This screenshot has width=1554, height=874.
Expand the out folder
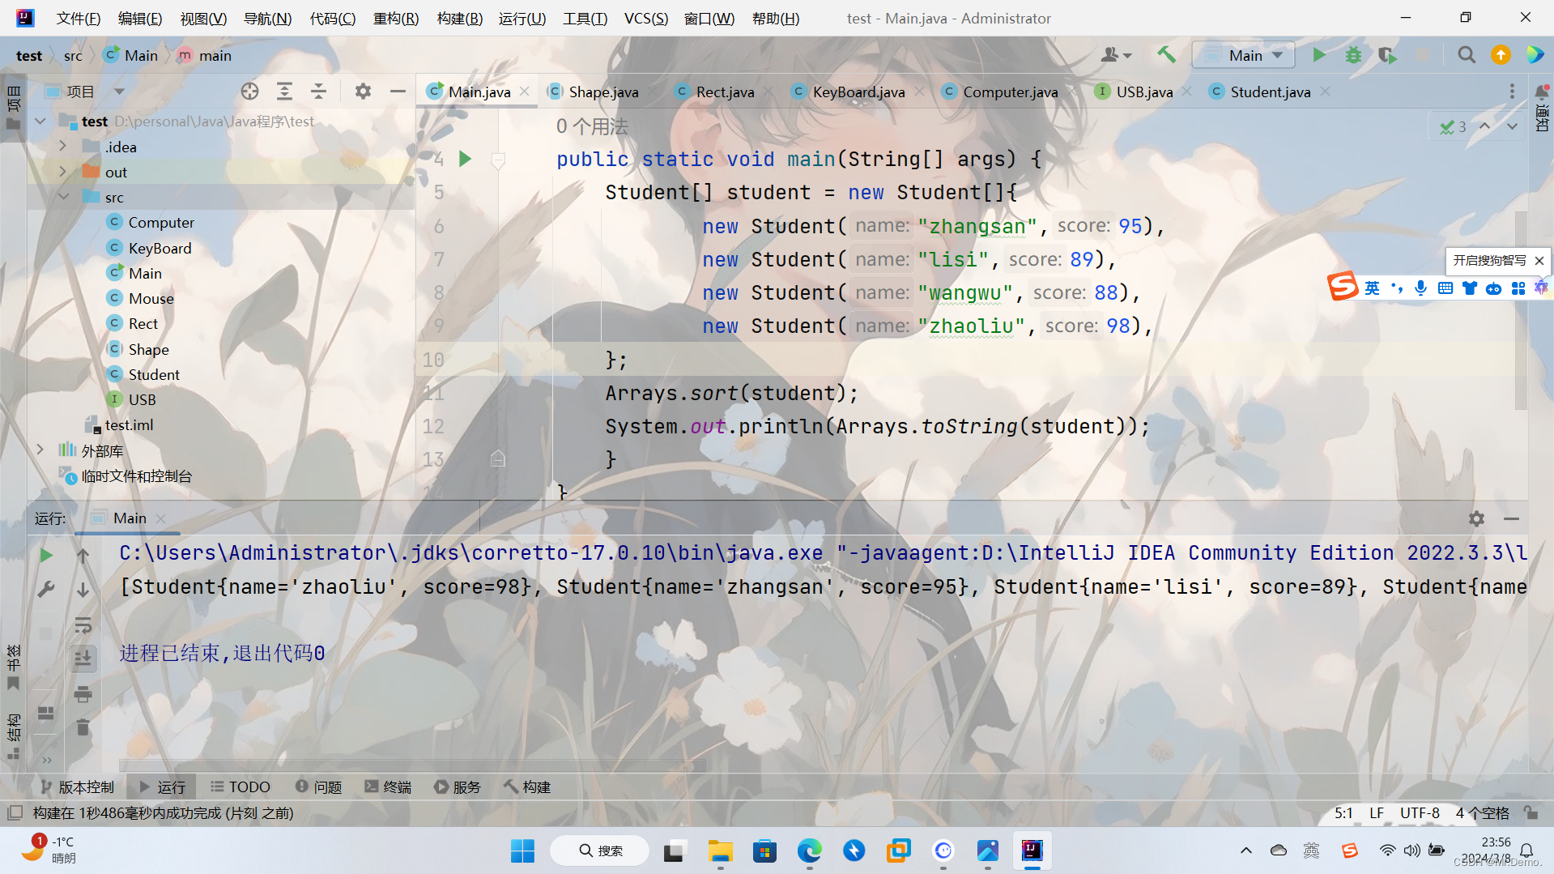pyautogui.click(x=63, y=172)
